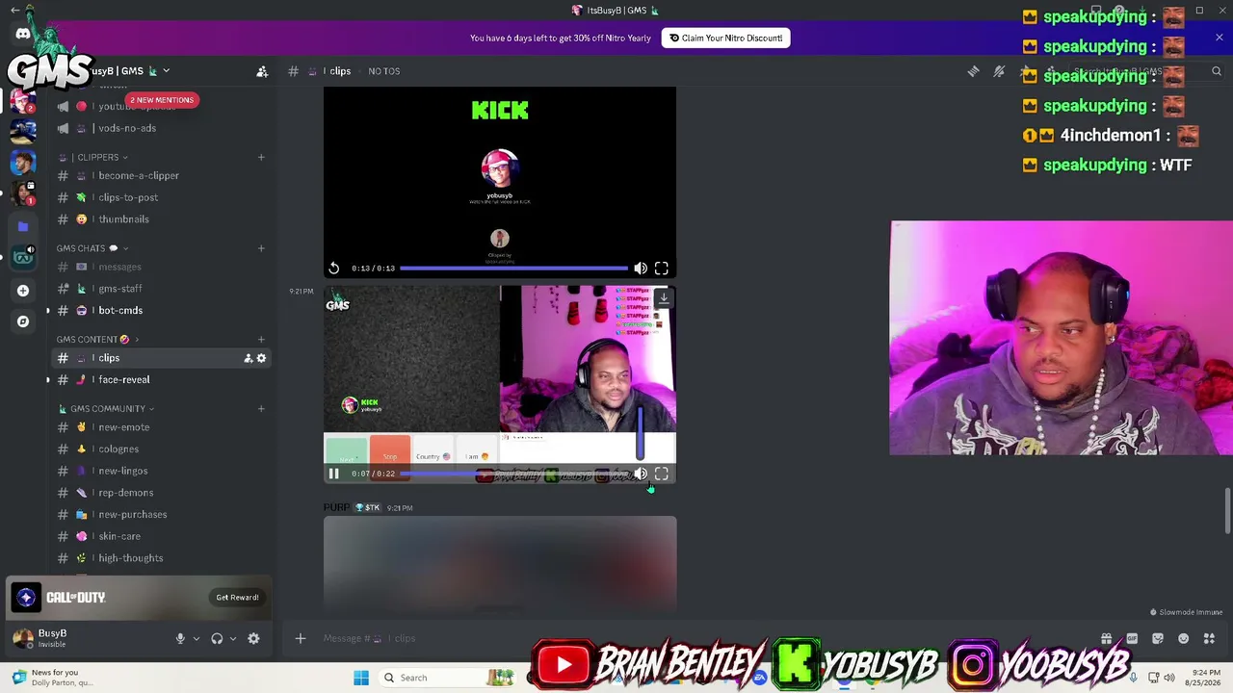1233x693 pixels.
Task: Toggle microphone mute in user panel
Action: [x=180, y=638]
